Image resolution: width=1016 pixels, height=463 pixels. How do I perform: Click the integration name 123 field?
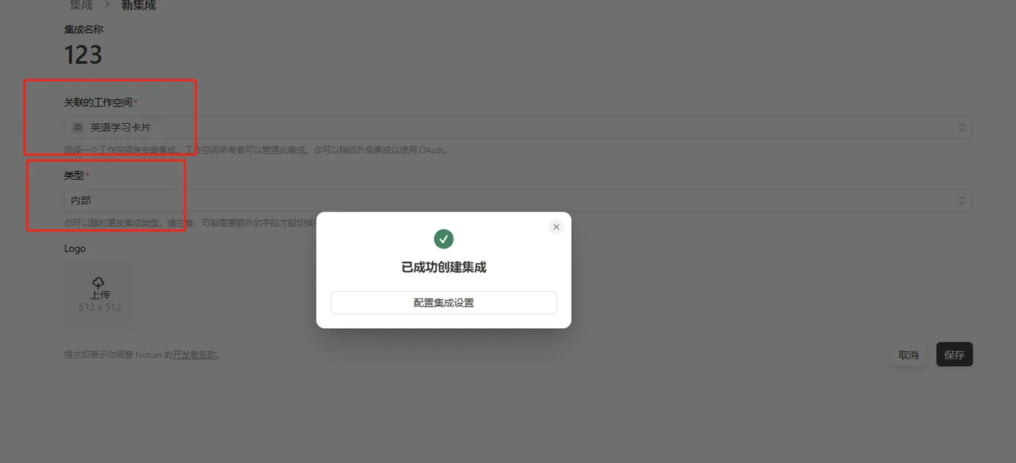pyautogui.click(x=83, y=55)
